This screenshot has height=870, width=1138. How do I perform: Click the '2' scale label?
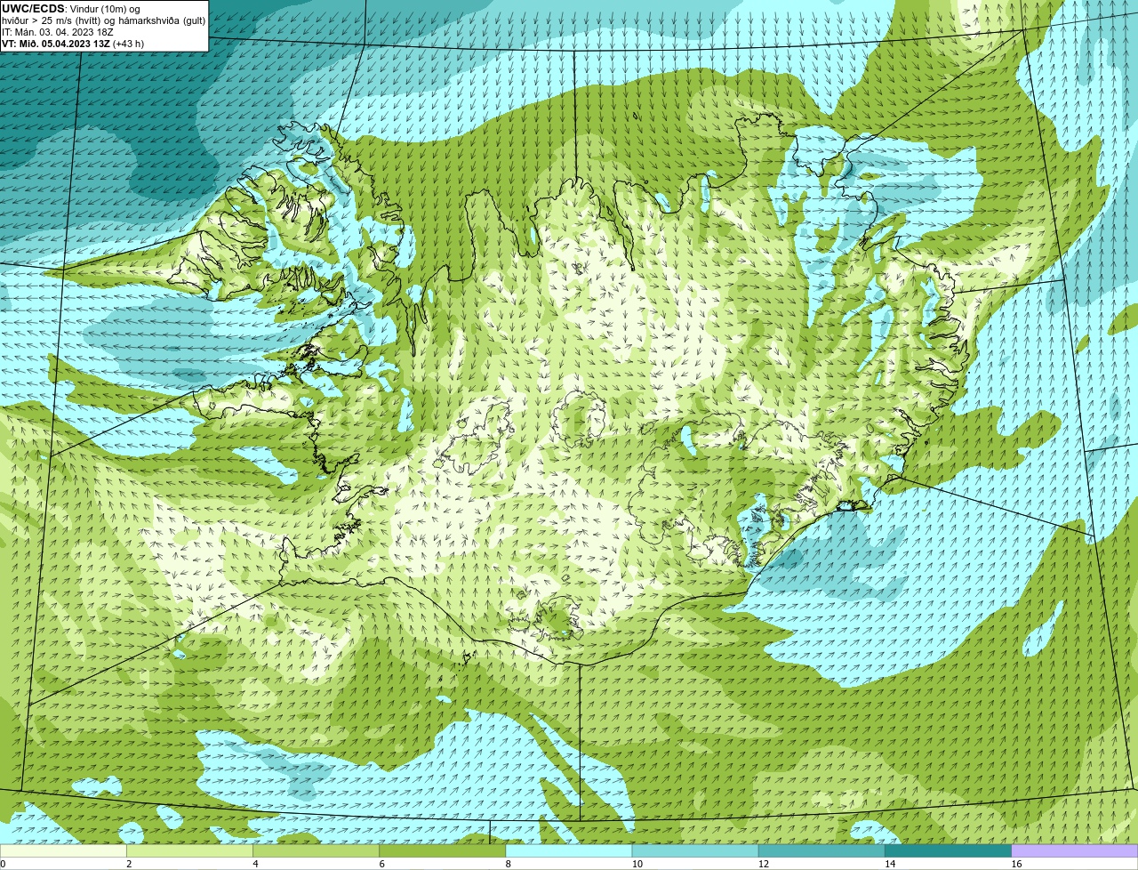pos(129,864)
